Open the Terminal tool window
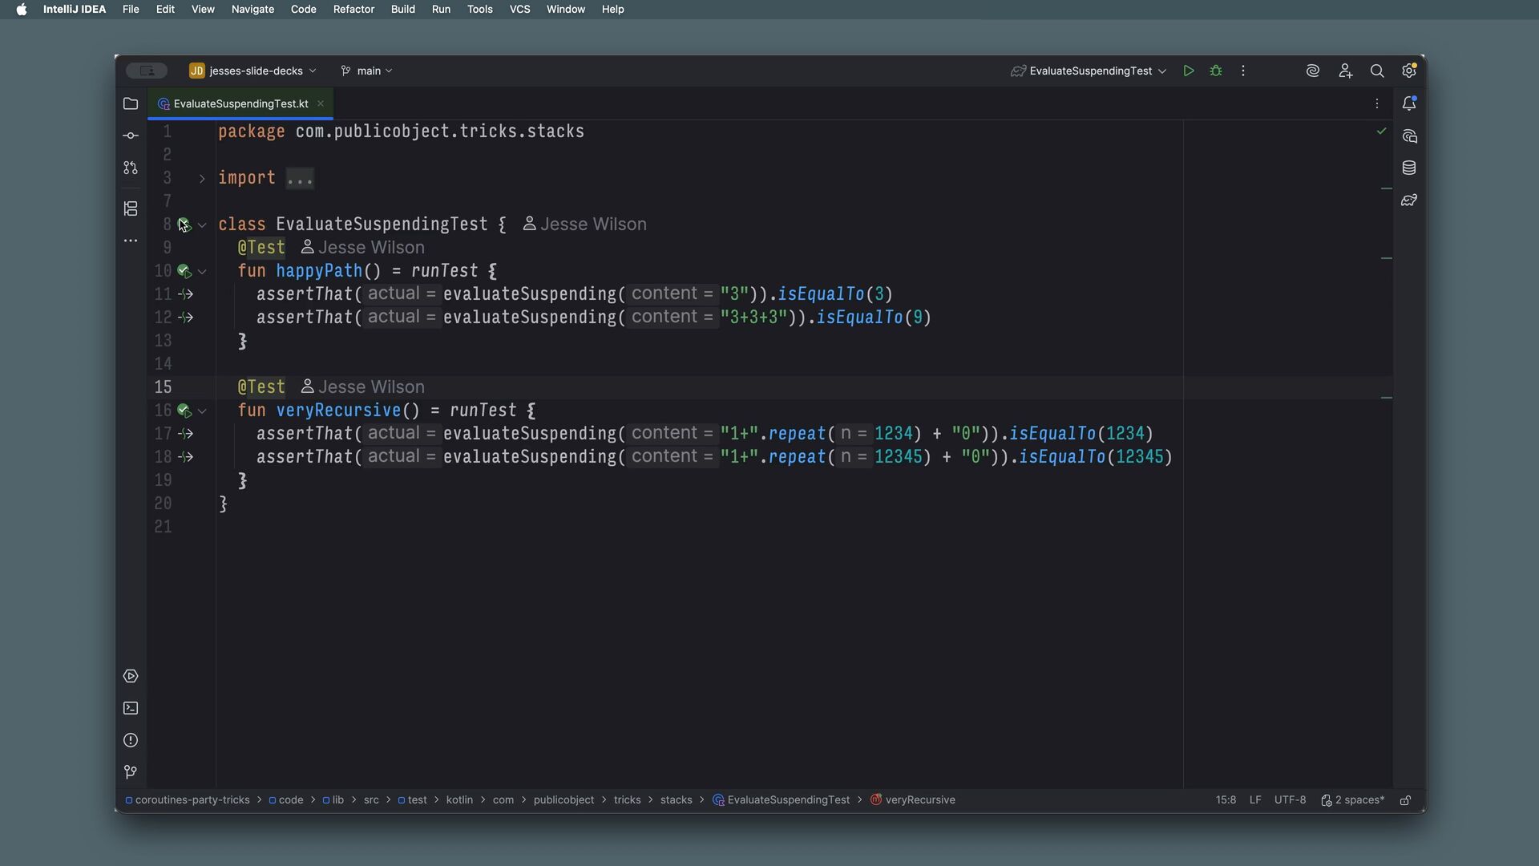 pyautogui.click(x=131, y=708)
